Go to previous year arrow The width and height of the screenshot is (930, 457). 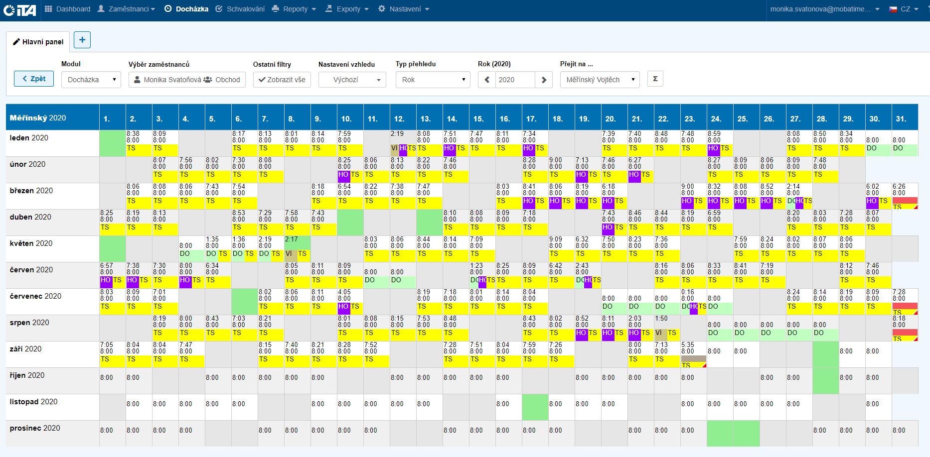pos(487,80)
